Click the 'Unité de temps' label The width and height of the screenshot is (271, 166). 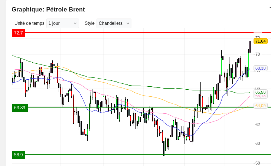point(29,23)
